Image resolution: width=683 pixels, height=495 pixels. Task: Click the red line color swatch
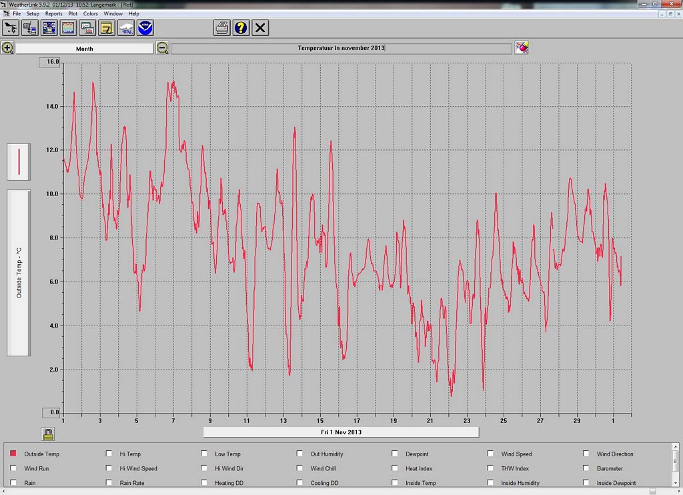(19, 161)
